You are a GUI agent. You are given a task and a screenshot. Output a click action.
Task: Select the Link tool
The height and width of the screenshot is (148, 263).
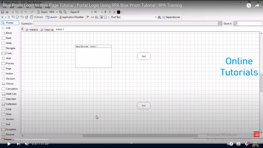(6, 28)
